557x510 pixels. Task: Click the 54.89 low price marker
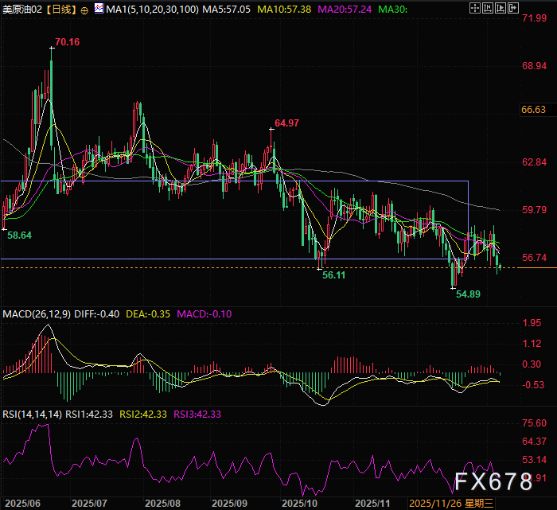(x=469, y=294)
